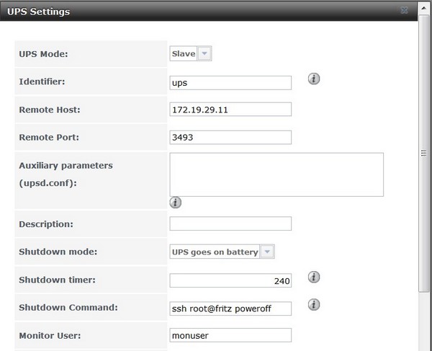This screenshot has width=432, height=351.
Task: Click the empty Description input field
Action: coord(230,223)
